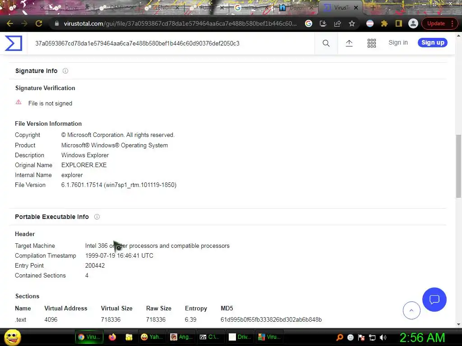Switch to the QEMU browser tab
Image resolution: width=462 pixels, height=346 pixels.
117,8
